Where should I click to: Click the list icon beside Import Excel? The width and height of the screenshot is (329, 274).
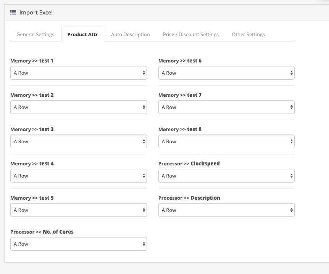pyautogui.click(x=13, y=13)
